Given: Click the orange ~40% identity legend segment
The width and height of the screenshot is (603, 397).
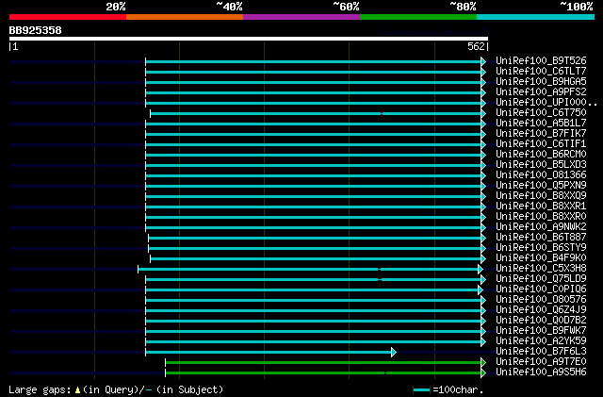Looking at the screenshot, I should pyautogui.click(x=185, y=17).
